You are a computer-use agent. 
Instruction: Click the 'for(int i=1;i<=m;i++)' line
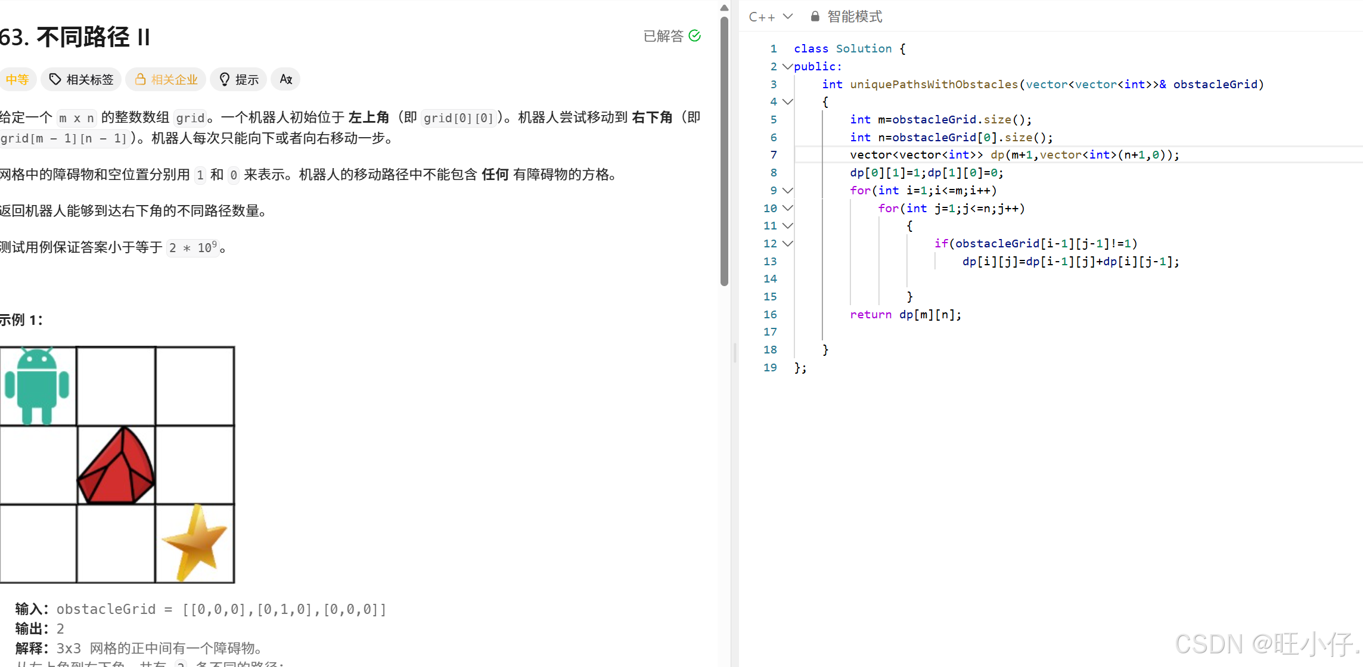[923, 191]
